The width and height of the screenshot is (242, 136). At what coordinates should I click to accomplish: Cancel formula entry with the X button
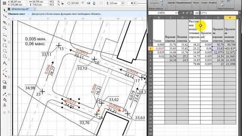(x=183, y=13)
